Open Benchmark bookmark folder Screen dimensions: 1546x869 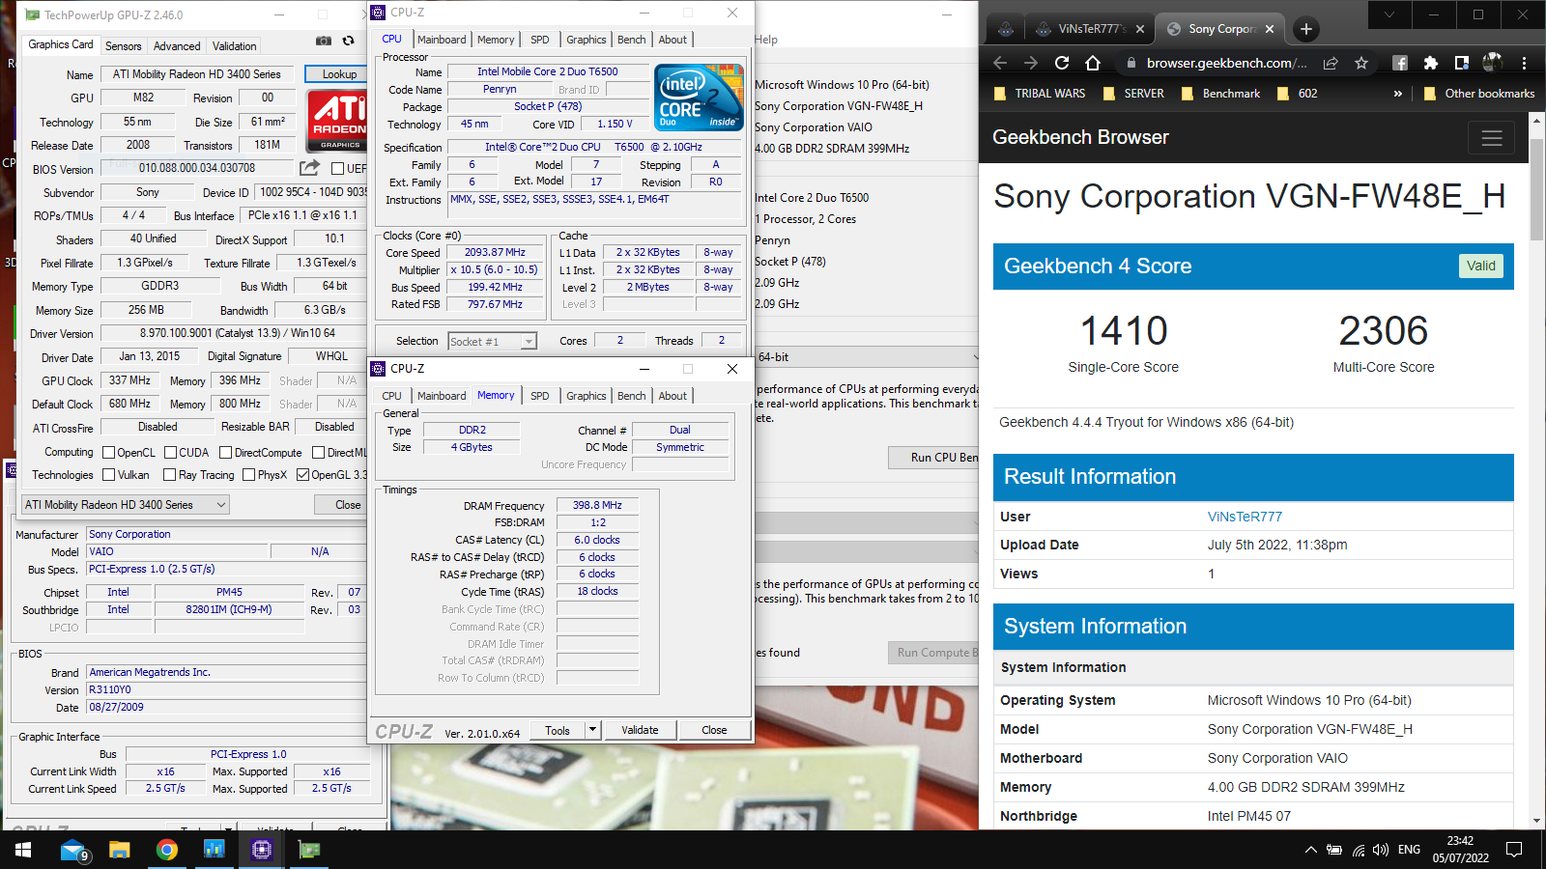[1221, 94]
